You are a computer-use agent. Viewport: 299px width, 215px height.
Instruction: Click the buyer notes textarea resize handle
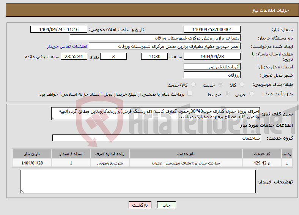pyautogui.click(x=22, y=191)
